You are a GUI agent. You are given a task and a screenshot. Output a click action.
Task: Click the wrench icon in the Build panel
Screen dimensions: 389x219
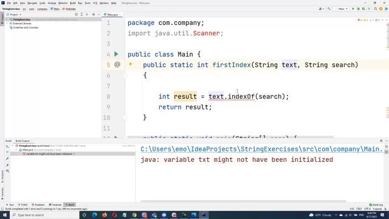pos(7,158)
